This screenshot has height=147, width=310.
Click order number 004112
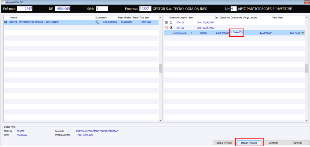180,28
